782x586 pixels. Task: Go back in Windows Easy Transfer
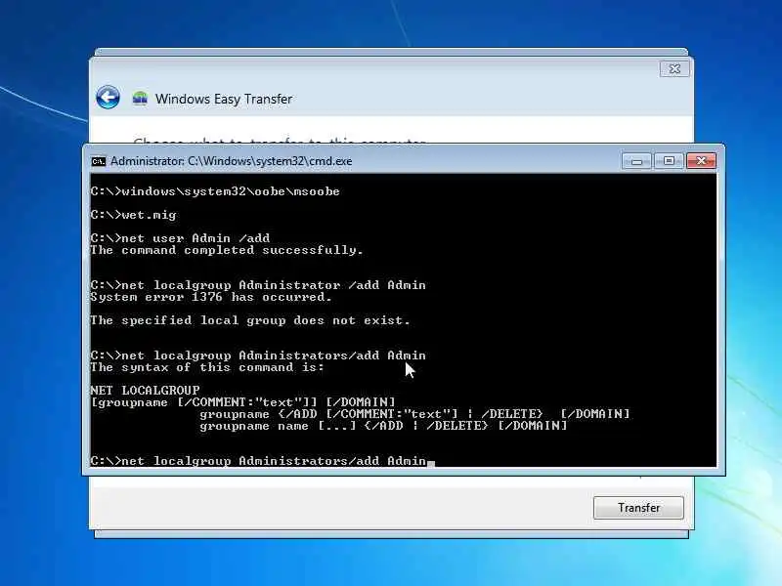coord(108,97)
